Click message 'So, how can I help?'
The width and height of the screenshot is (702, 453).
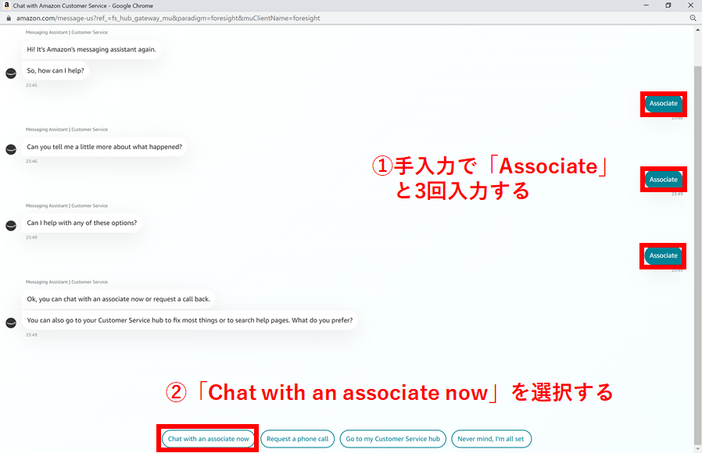(56, 70)
